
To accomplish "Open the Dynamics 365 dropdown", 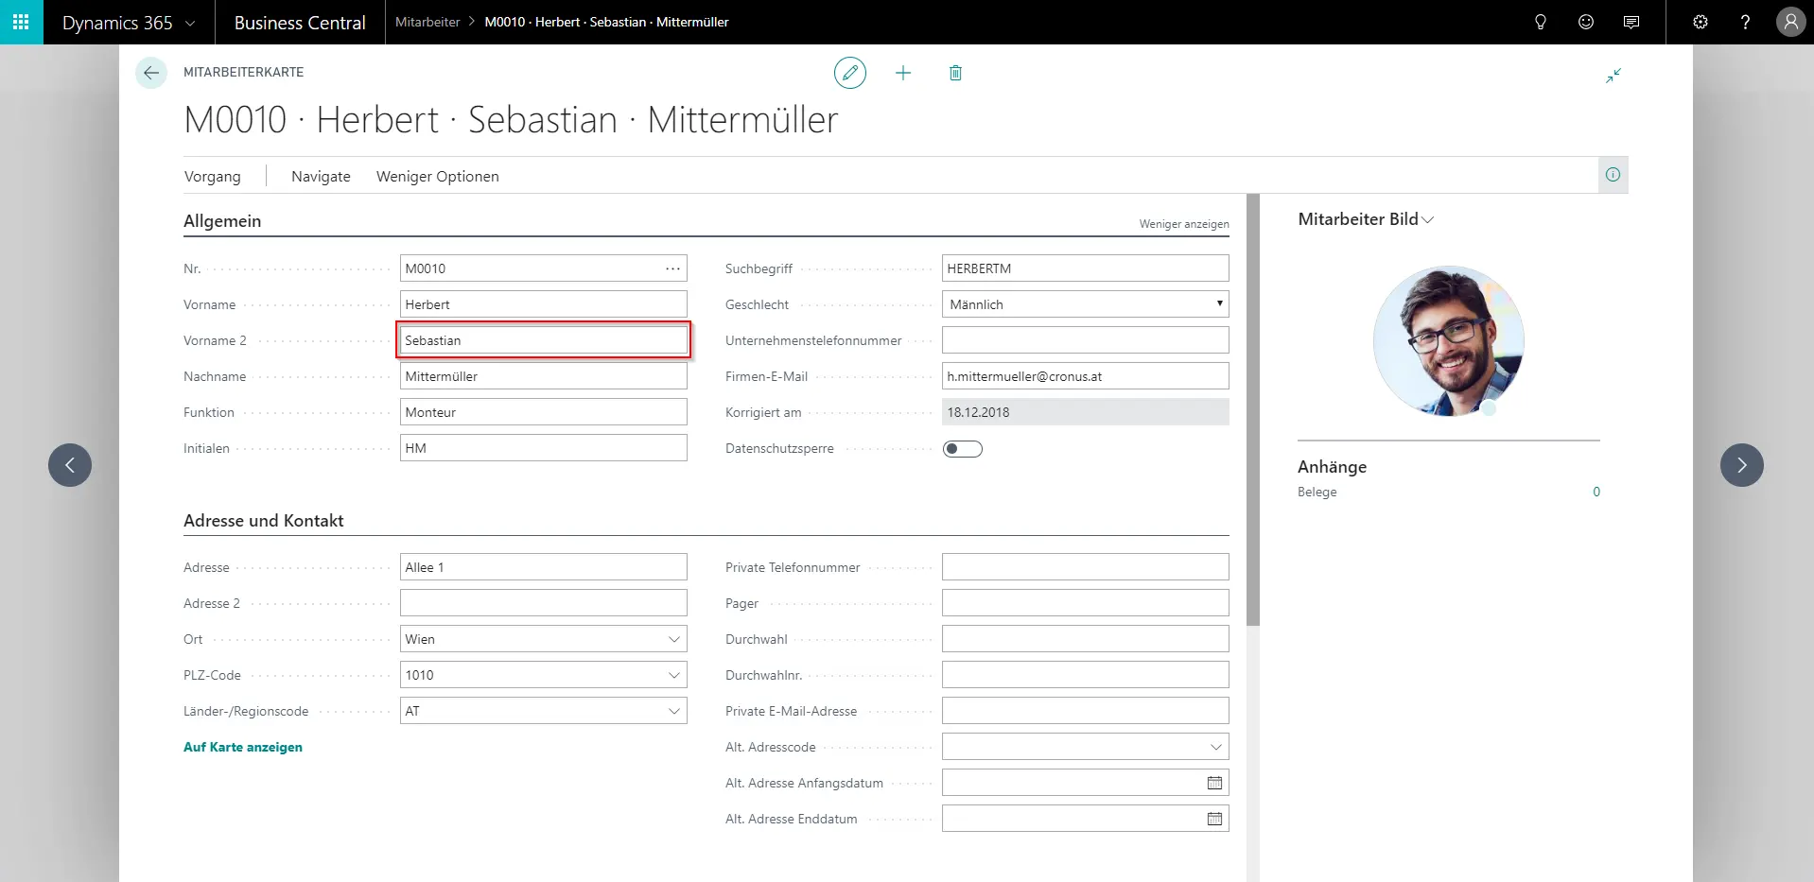I will click(129, 23).
